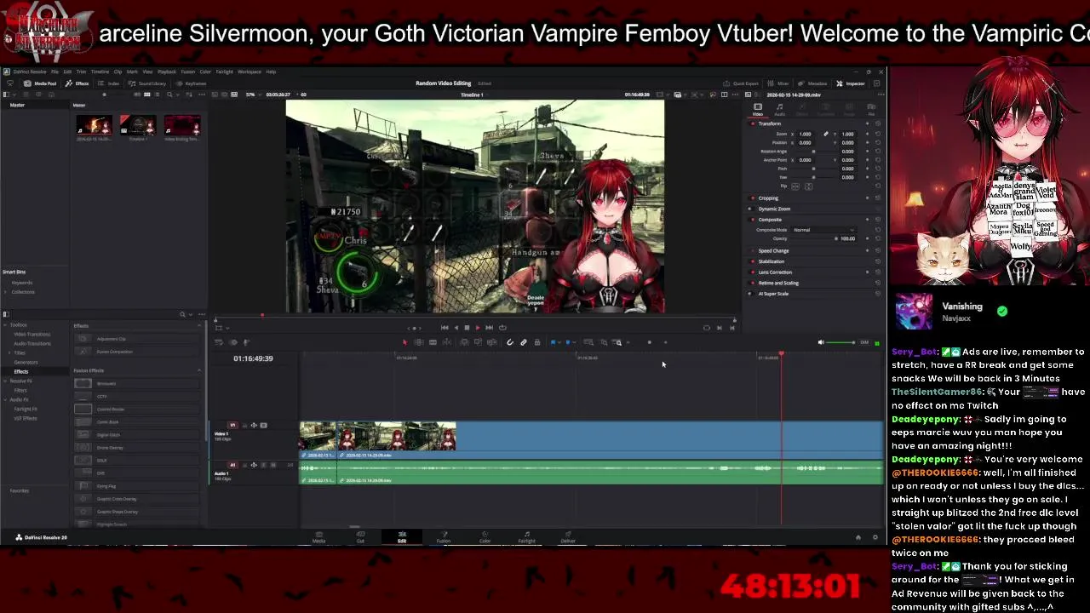Expand the Retime and Scaling section header
1090x613 pixels.
[778, 283]
